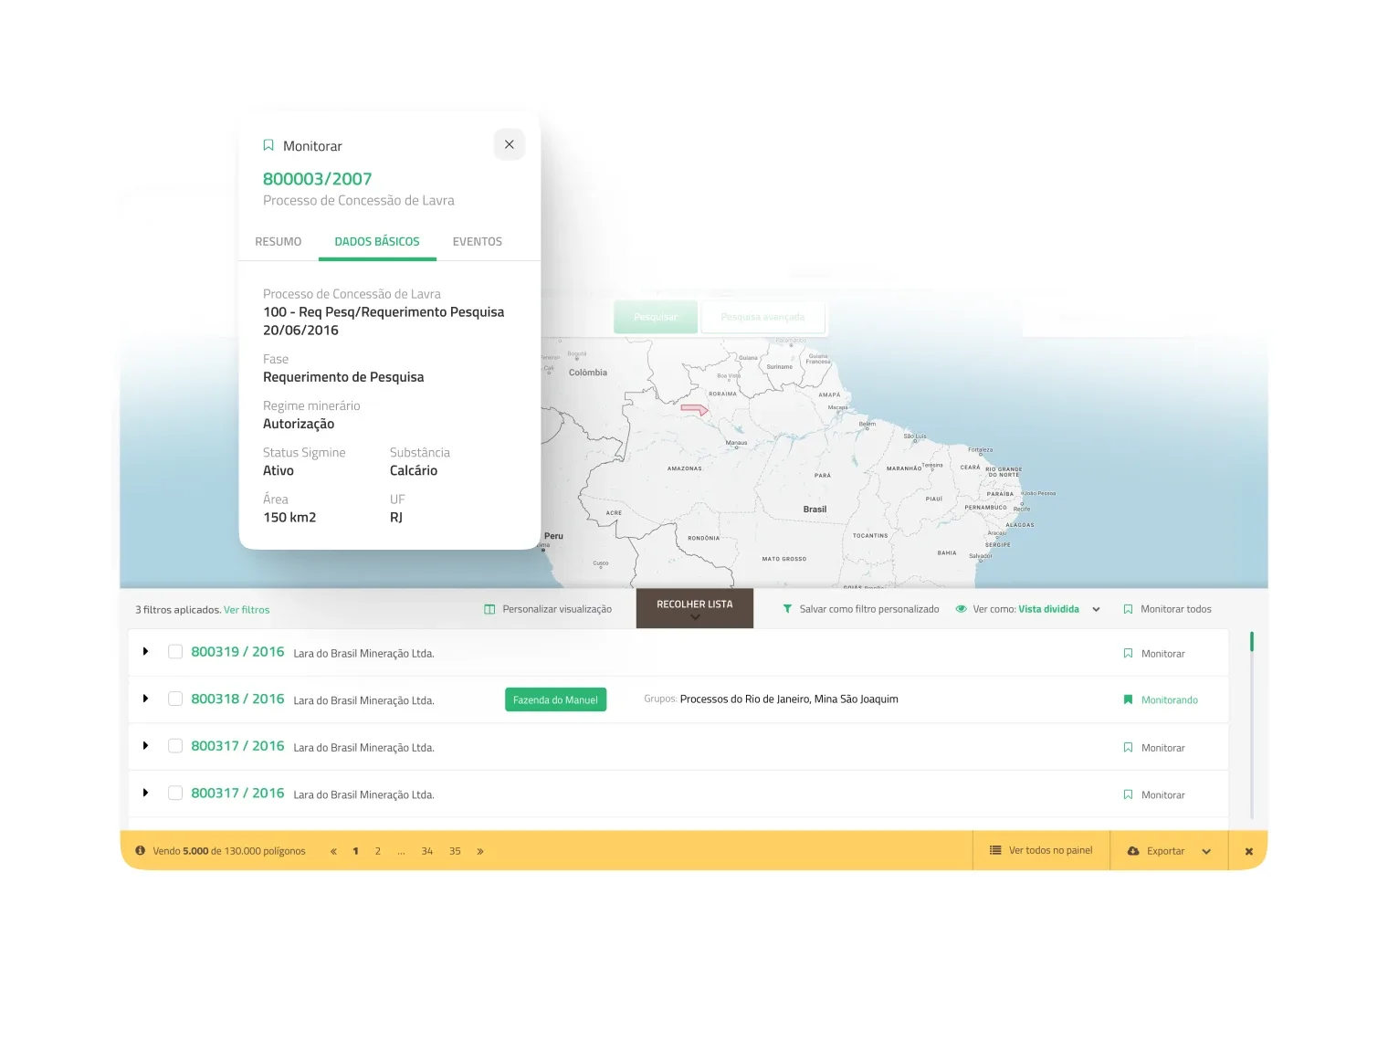The width and height of the screenshot is (1388, 1041).
Task: Click the Pesquisar button above the map
Action: click(656, 317)
